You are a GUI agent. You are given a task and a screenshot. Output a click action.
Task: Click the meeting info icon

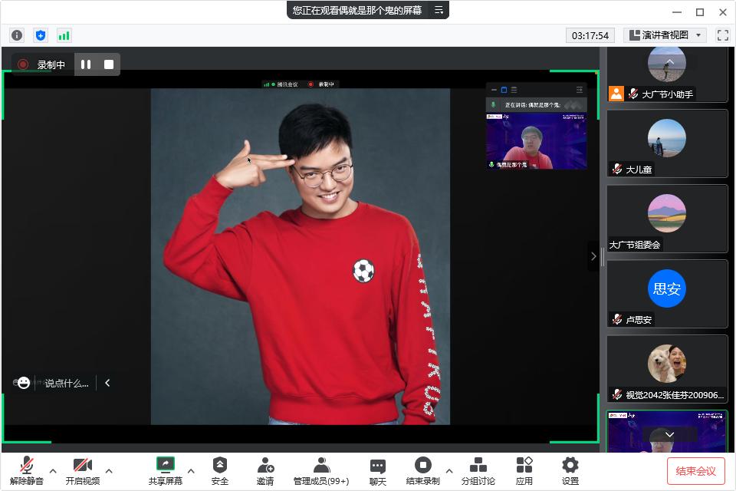(17, 35)
